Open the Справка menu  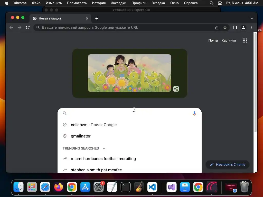(x=191, y=3)
